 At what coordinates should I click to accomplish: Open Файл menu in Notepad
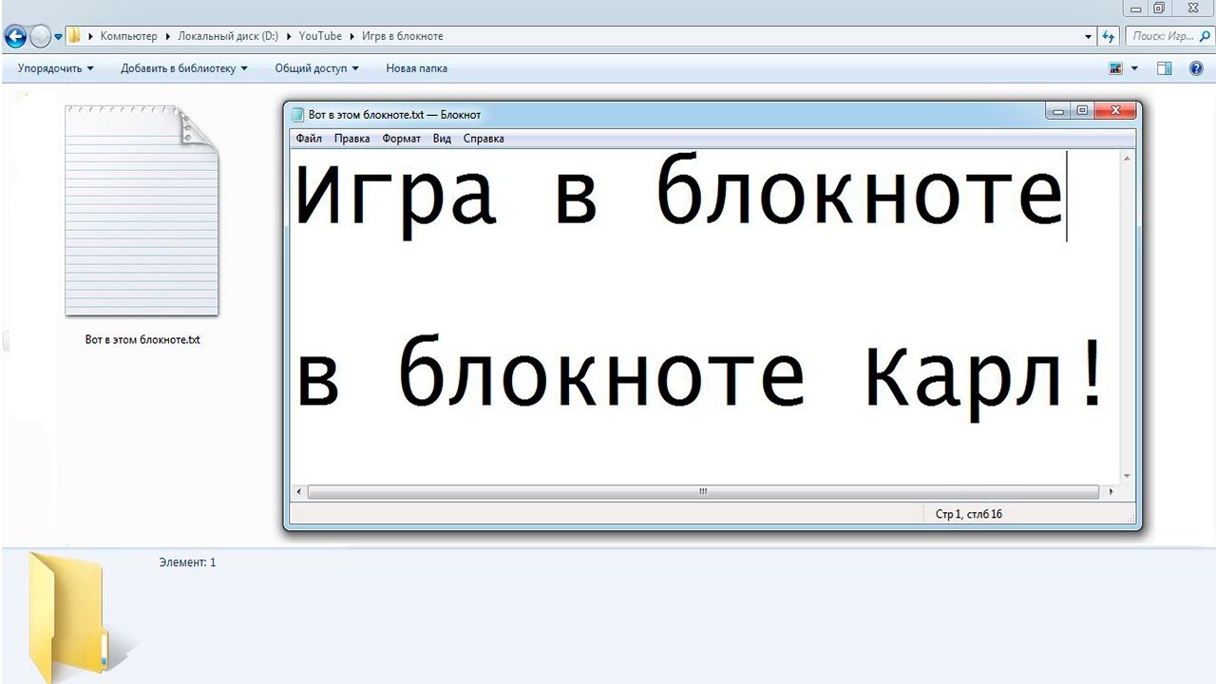(x=309, y=139)
